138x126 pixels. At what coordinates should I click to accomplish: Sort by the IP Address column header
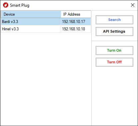coord(76,14)
